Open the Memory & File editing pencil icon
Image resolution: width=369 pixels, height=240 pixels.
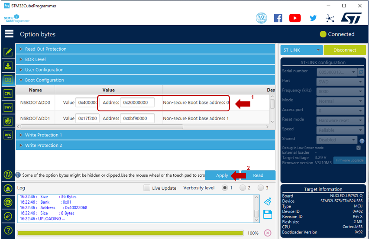pos(8,52)
